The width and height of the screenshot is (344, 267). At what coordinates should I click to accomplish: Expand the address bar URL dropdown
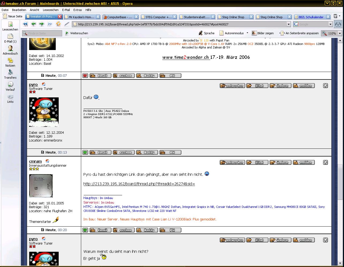pos(289,24)
